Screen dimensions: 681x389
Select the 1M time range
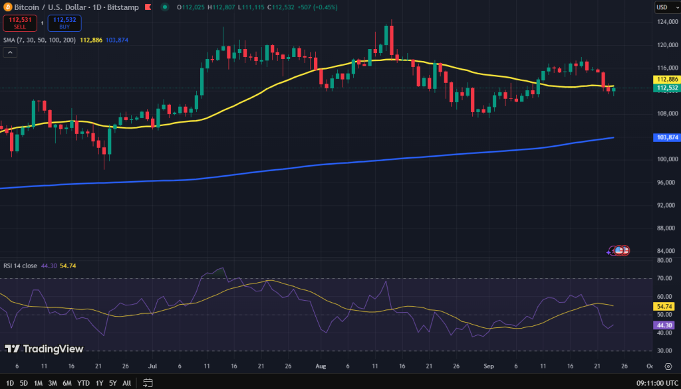pyautogui.click(x=38, y=383)
